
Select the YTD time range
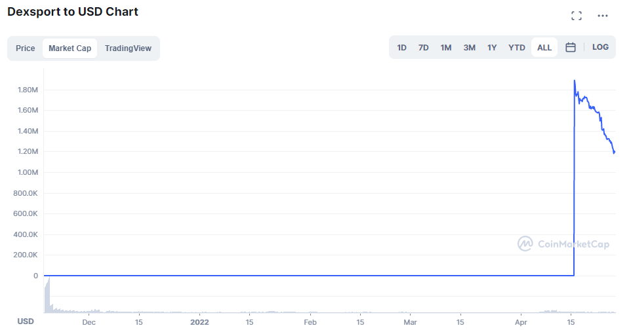pyautogui.click(x=516, y=48)
